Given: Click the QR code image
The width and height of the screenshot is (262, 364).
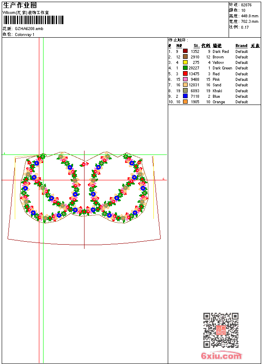Looking at the screenshot, I should click(221, 330).
